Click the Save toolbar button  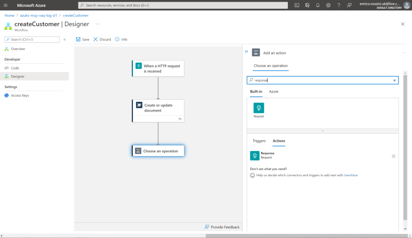[82, 40]
